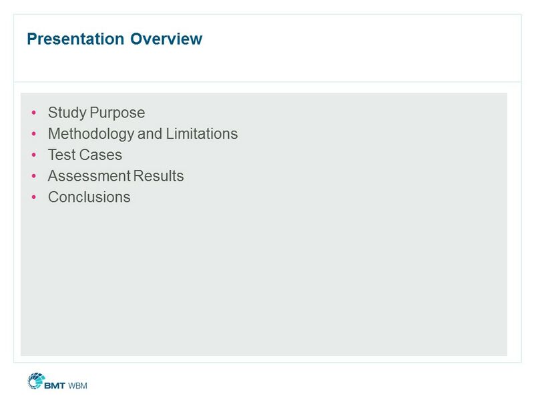
Task: Click the bullet before Assessment Results
Action: tap(34, 177)
